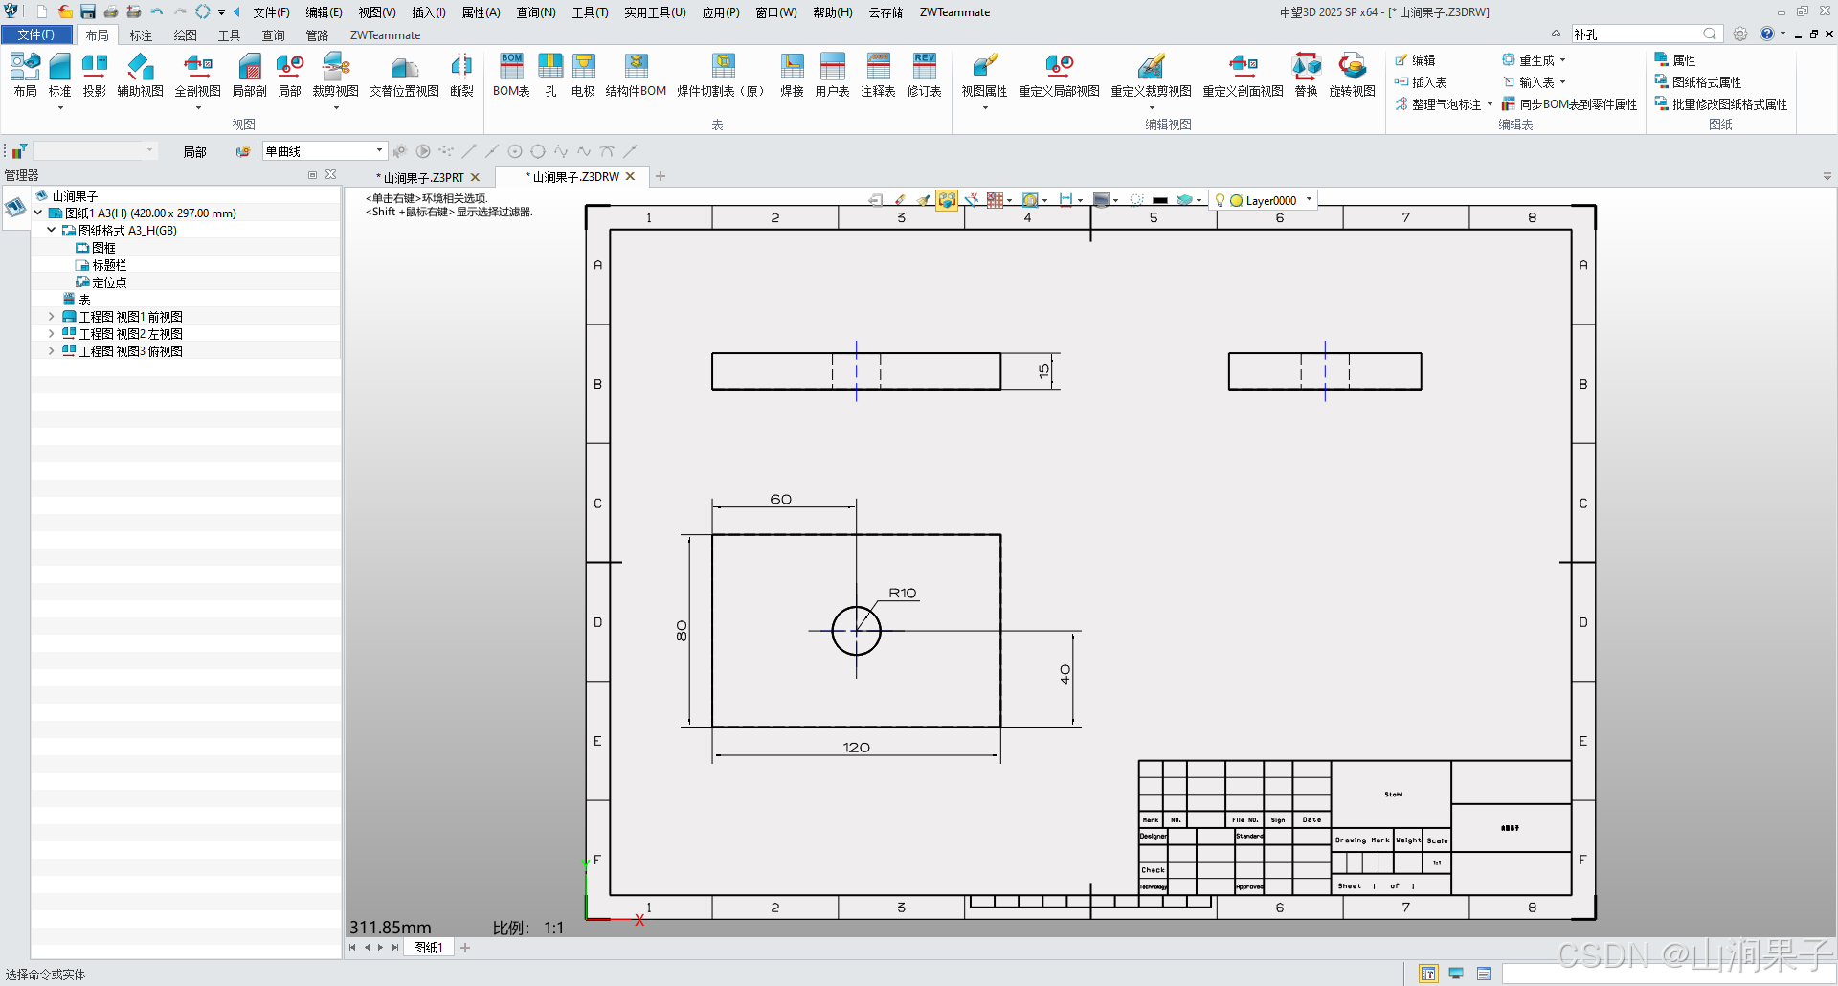Toggle the highlighted 3D-parts display icon
Screen dimensions: 1838x986
pyautogui.click(x=947, y=200)
